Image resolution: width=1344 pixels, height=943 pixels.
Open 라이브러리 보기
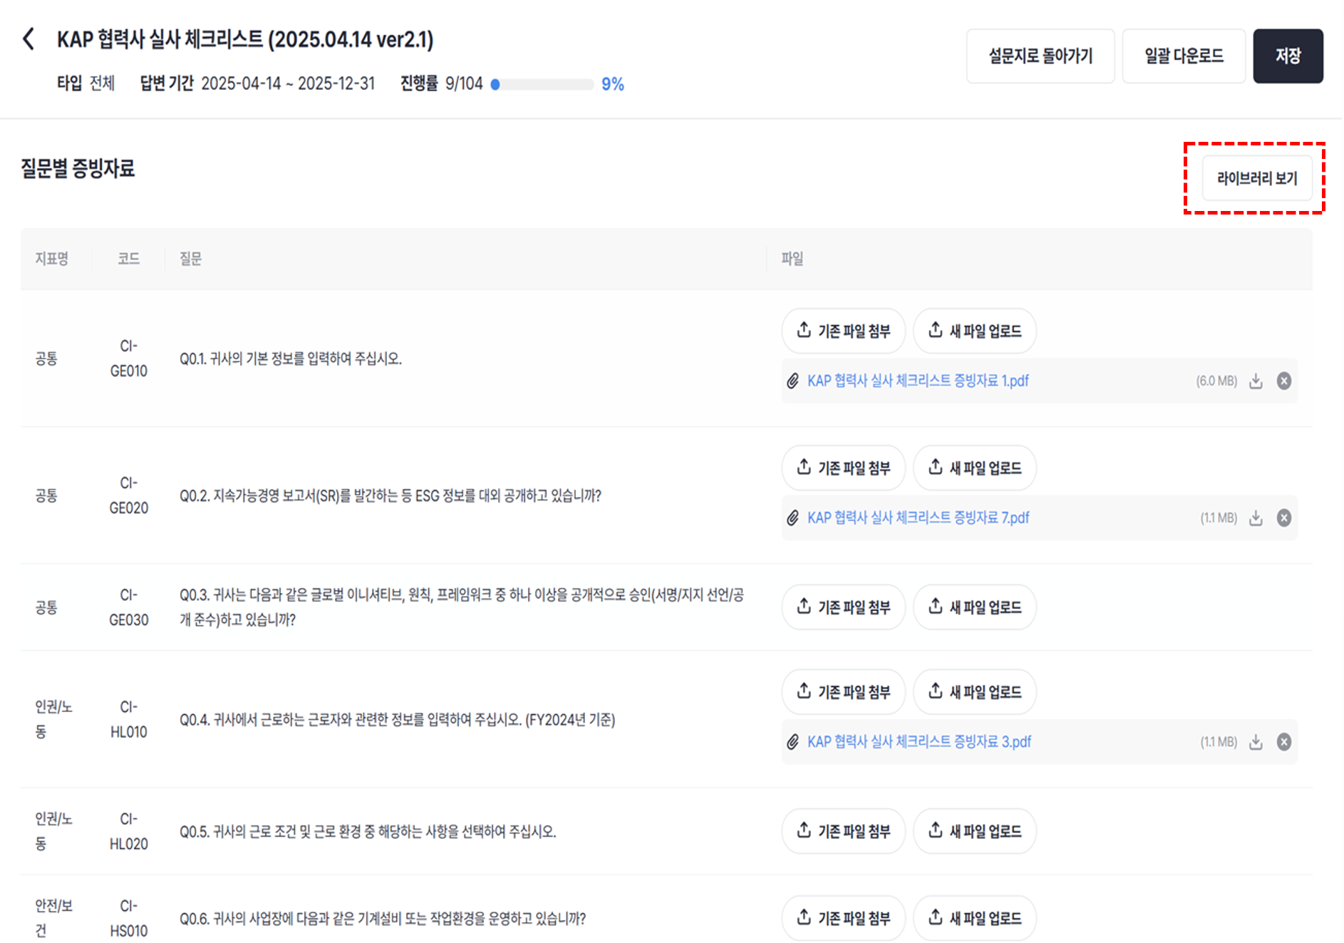click(x=1256, y=178)
